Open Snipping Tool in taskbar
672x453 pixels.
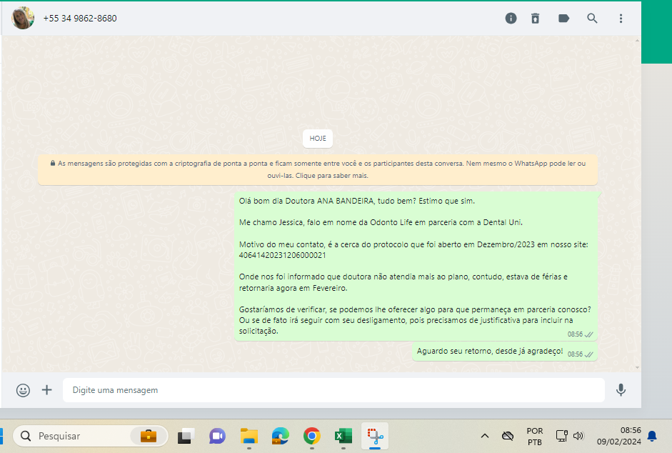(x=375, y=436)
